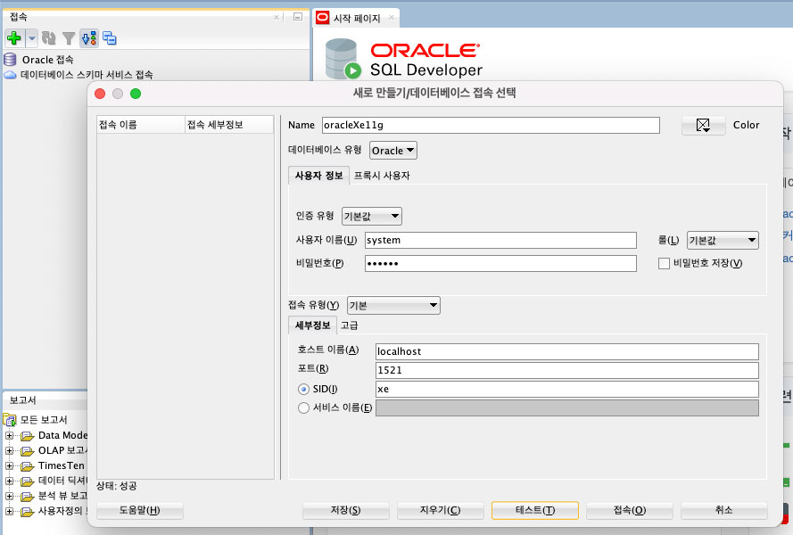Screen dimensions: 793x535
Task: Click the 데이터 딕셔너리 folder icon
Action: click(28, 481)
